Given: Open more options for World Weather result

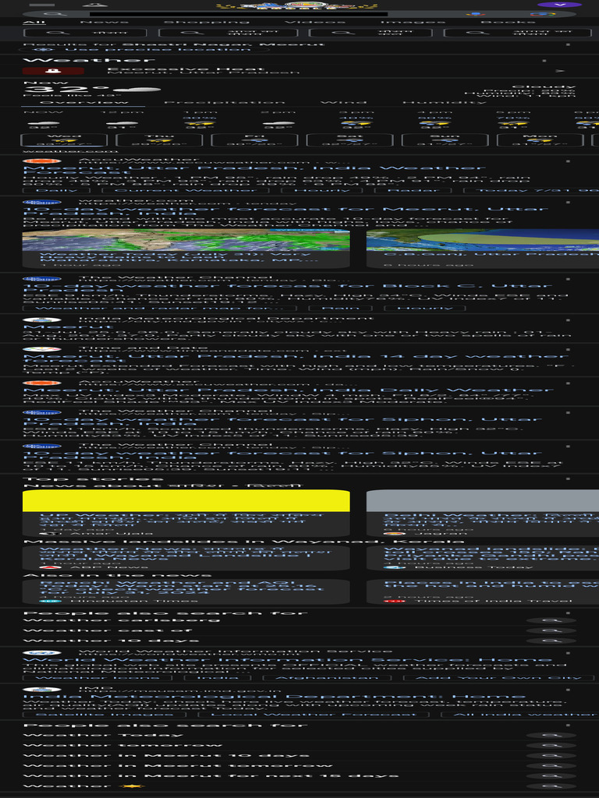Looking at the screenshot, I should tap(568, 653).
